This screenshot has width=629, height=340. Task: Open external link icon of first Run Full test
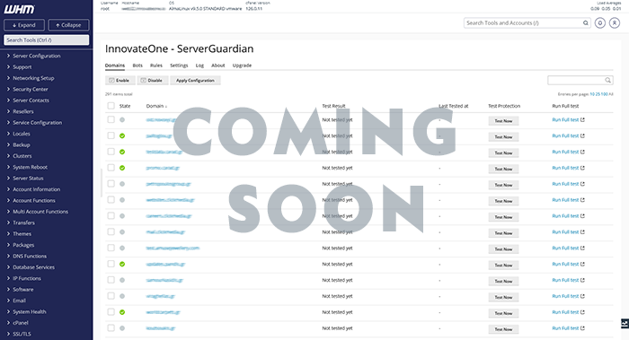coord(582,119)
